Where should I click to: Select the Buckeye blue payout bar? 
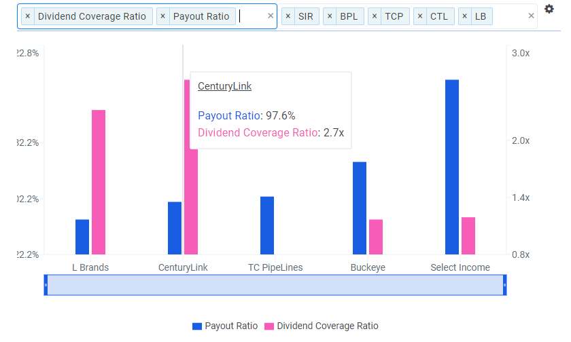click(360, 208)
